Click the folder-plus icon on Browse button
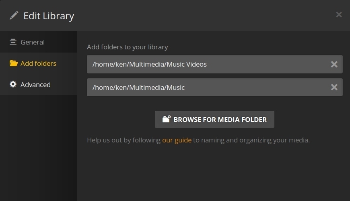 click(x=167, y=119)
